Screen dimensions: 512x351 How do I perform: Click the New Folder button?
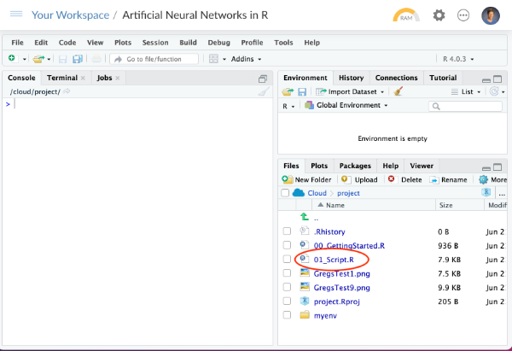(306, 179)
